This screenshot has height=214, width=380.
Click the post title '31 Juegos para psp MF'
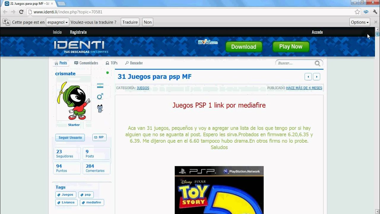155,77
